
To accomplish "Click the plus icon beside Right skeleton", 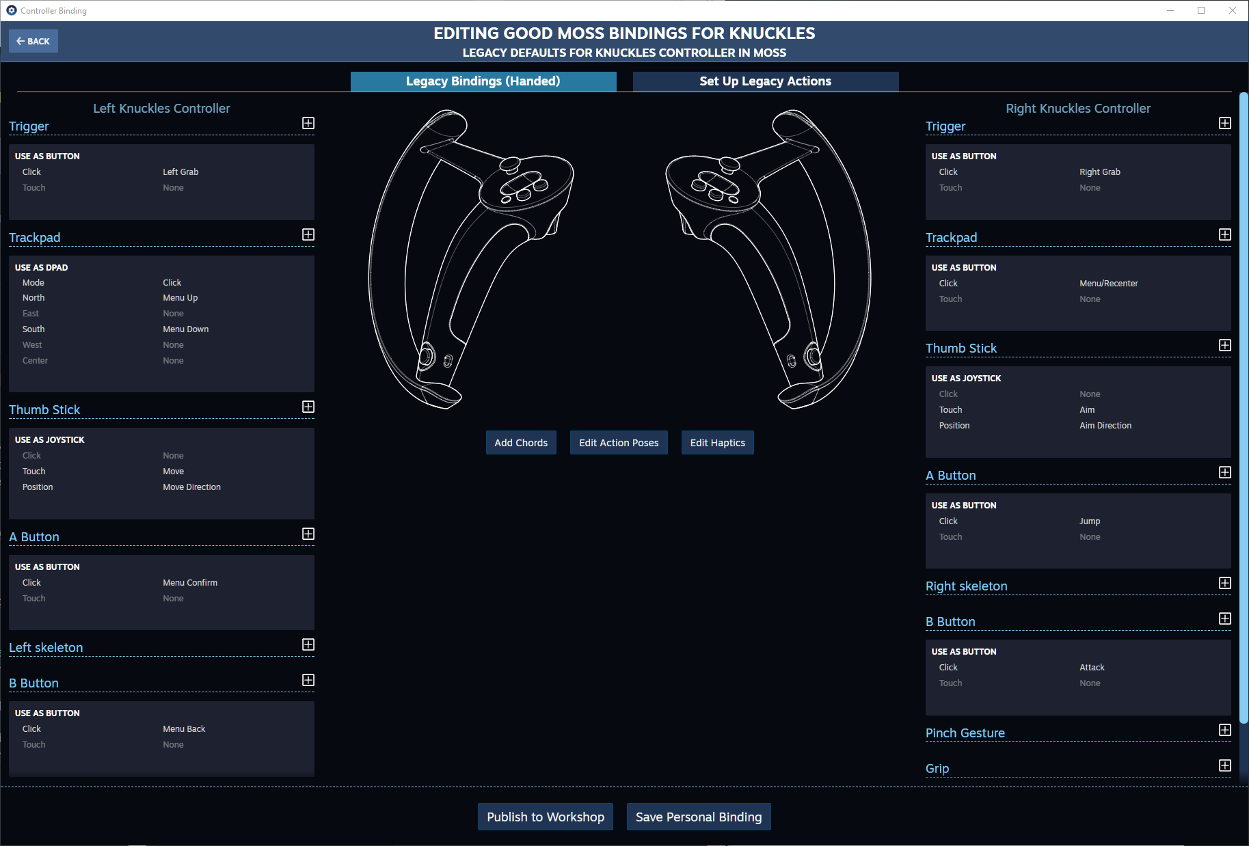I will pos(1225,583).
